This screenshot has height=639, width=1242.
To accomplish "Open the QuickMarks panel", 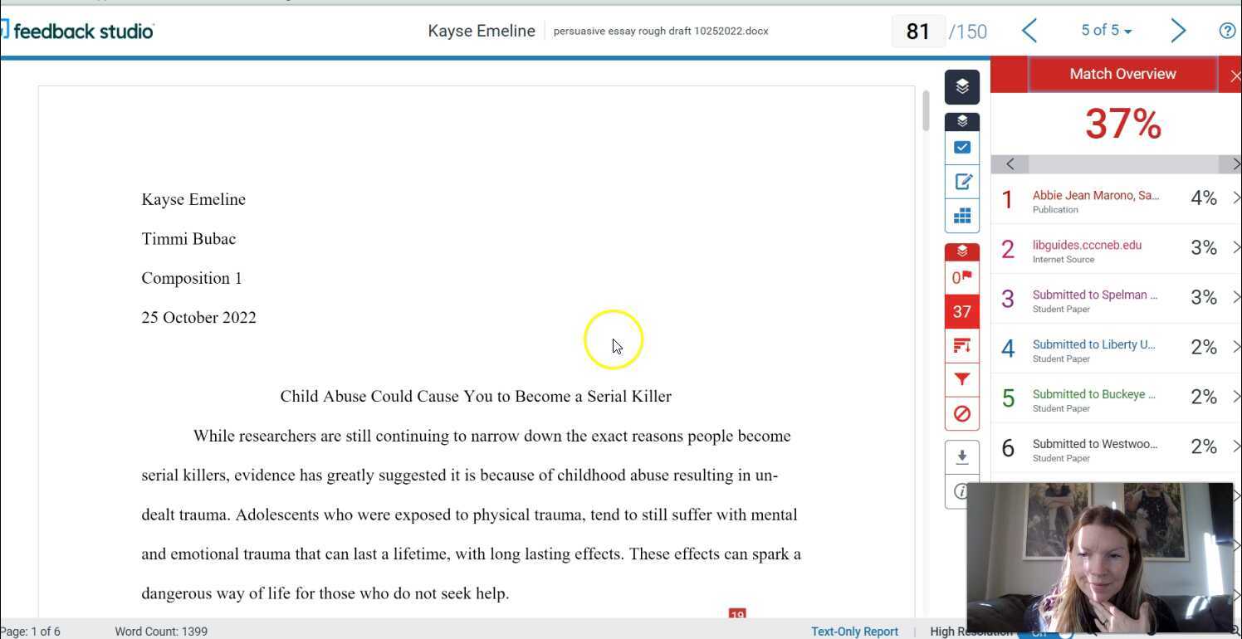I will [x=961, y=147].
